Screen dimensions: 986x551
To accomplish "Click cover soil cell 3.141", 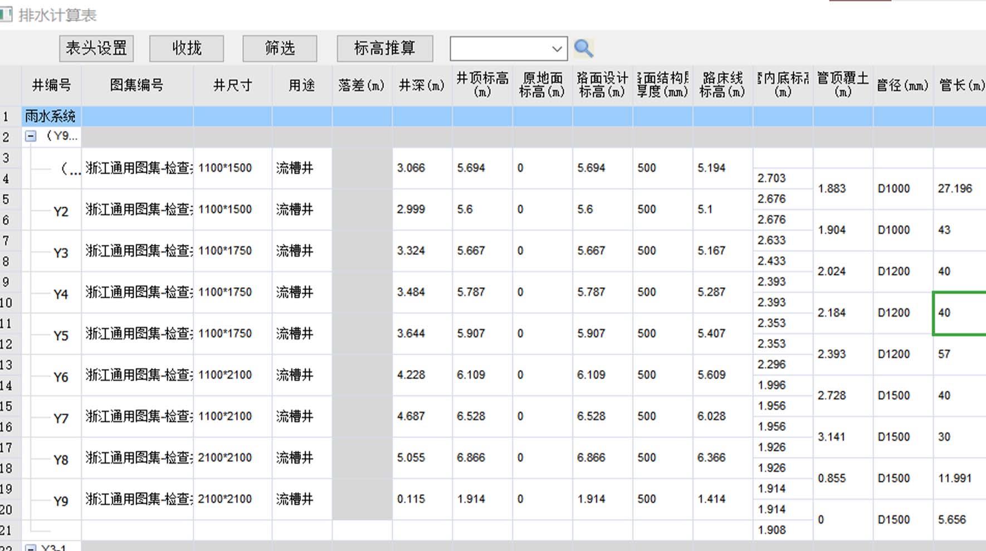I will [x=843, y=437].
